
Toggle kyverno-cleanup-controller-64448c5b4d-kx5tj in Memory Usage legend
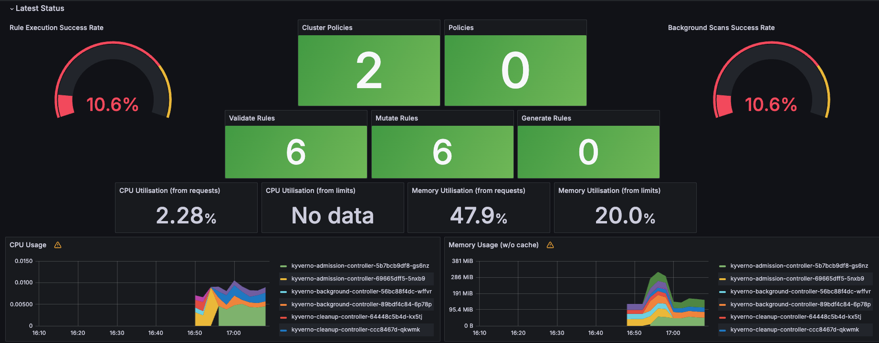tap(796, 317)
